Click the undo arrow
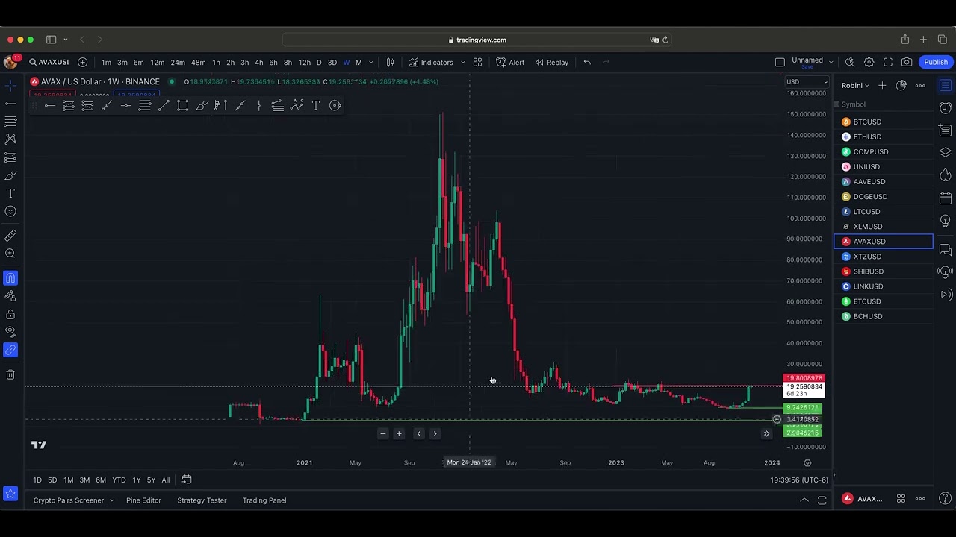 point(587,63)
